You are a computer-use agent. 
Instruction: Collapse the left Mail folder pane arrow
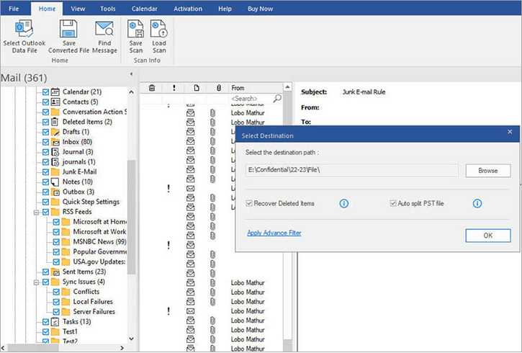[131, 74]
